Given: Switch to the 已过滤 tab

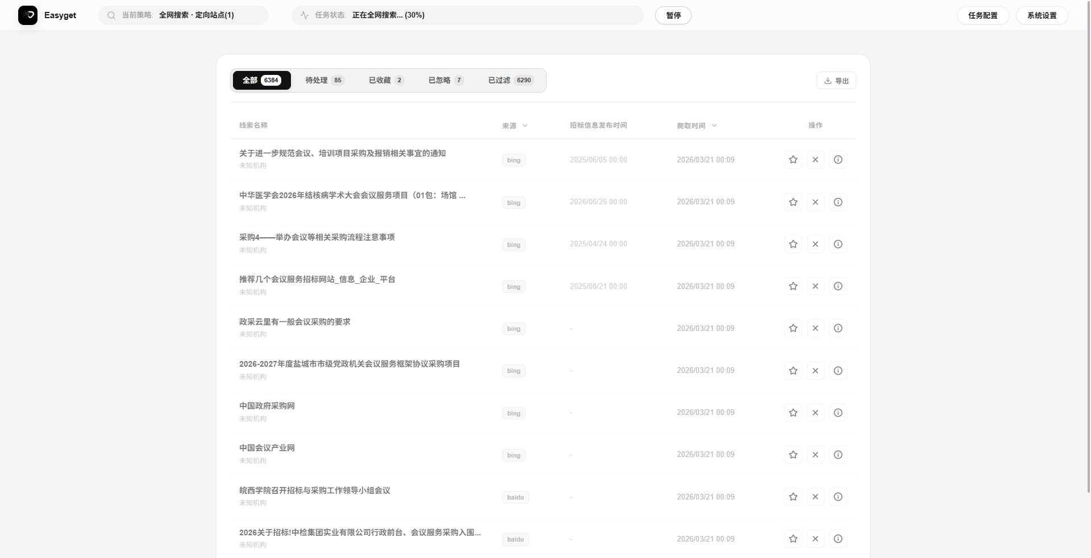Looking at the screenshot, I should click(510, 80).
